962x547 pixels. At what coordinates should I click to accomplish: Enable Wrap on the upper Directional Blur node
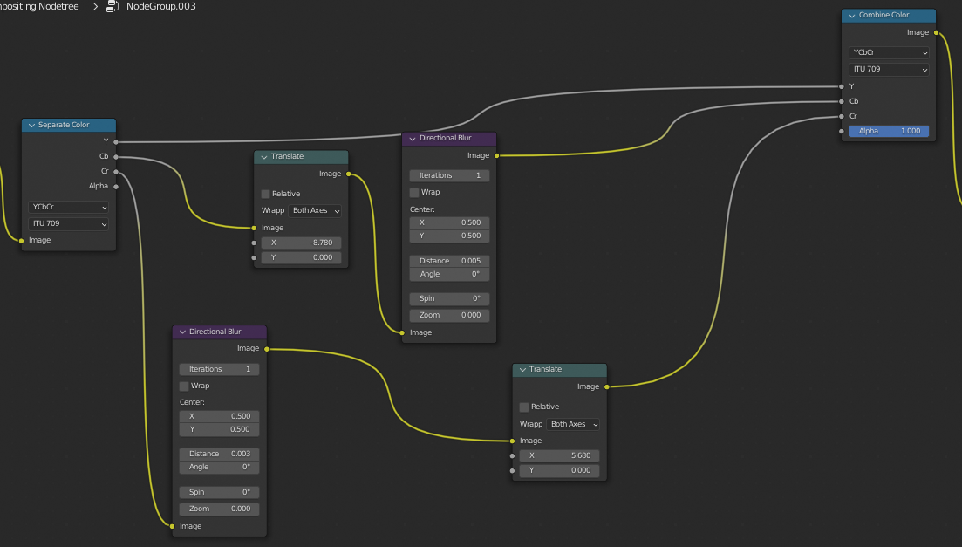pos(415,192)
